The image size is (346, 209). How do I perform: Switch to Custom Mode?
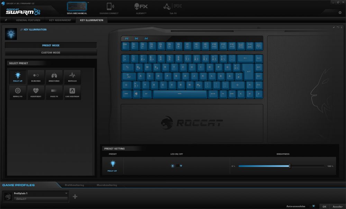click(x=51, y=53)
